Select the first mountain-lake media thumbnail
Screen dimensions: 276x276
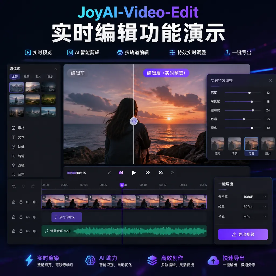coord(16,87)
